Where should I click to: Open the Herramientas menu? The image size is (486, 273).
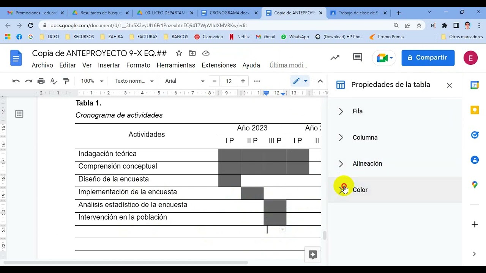176,65
